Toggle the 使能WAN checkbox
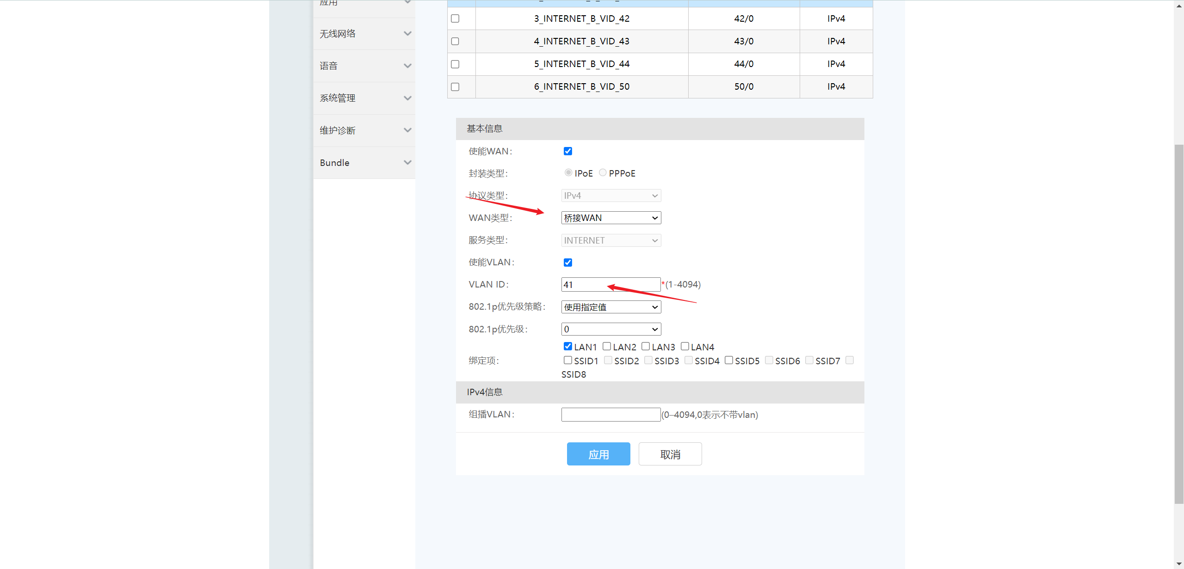The width and height of the screenshot is (1184, 569). tap(568, 151)
